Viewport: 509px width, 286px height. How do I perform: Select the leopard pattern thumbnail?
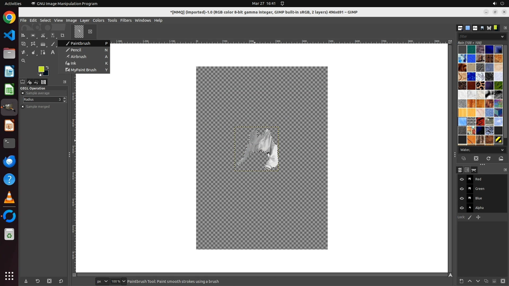click(480, 86)
